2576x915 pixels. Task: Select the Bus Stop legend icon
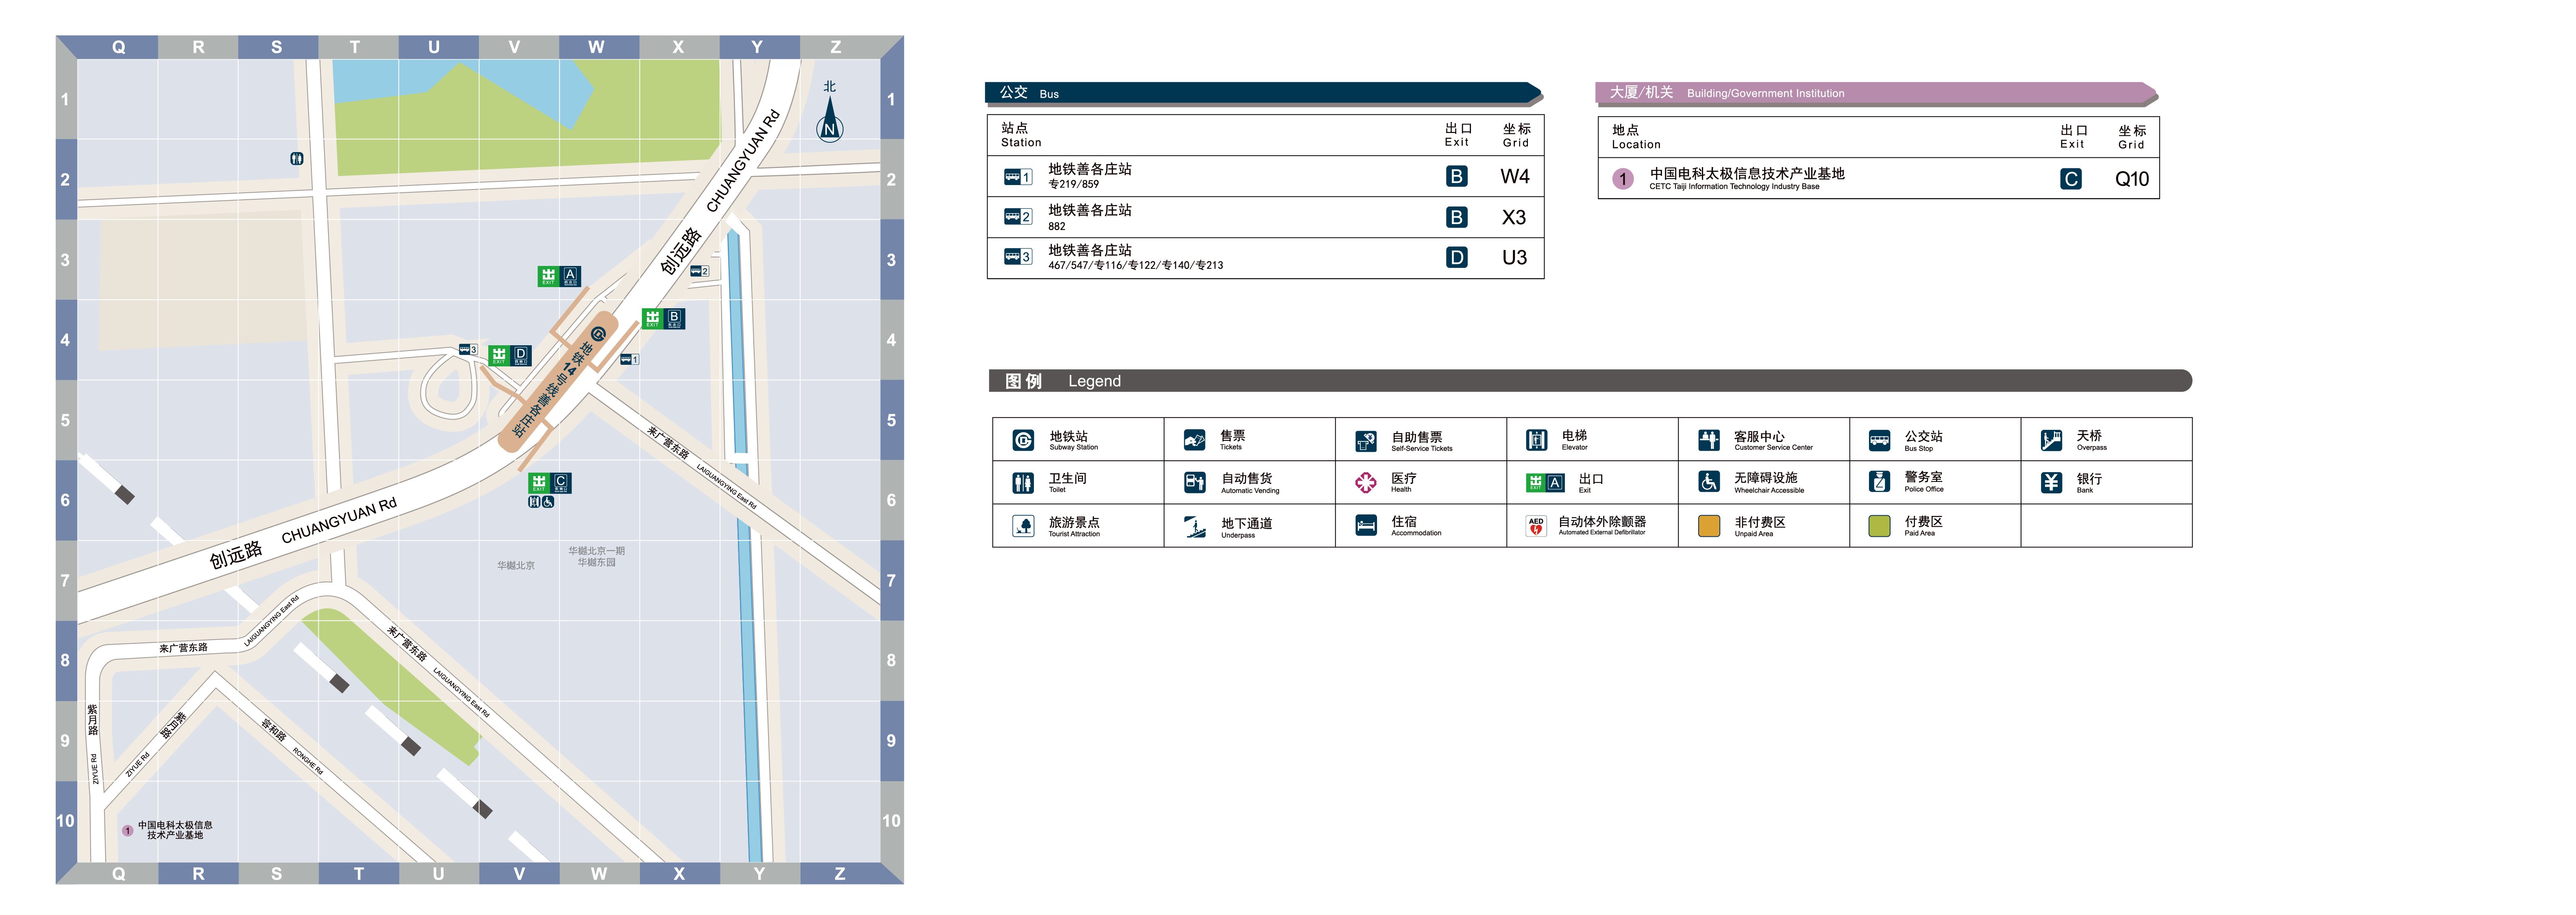[1880, 440]
